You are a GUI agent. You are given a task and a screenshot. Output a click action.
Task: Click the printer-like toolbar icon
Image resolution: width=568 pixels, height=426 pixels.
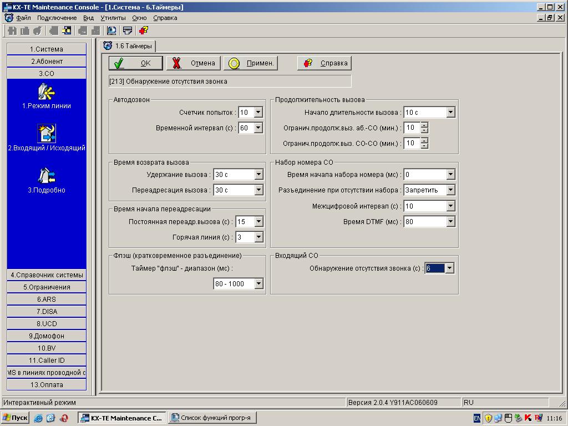[127, 31]
